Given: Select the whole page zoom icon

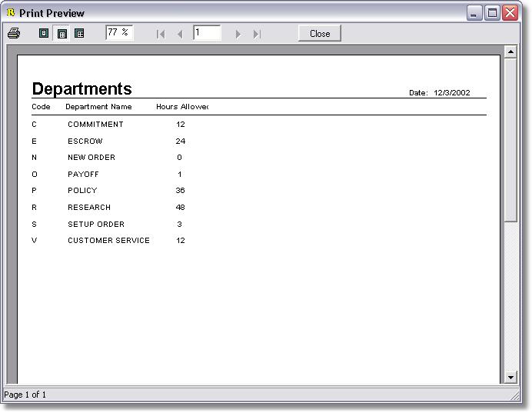Looking at the screenshot, I should click(x=44, y=33).
